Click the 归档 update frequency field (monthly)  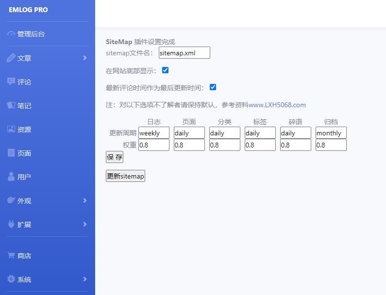tap(331, 133)
